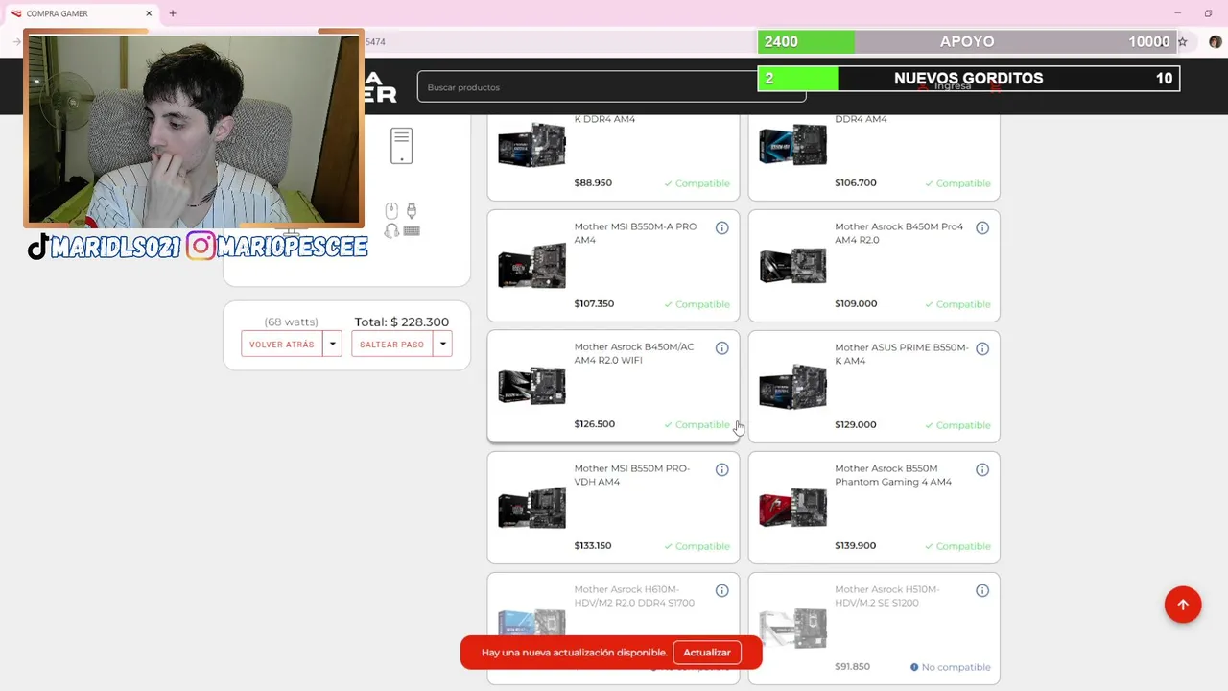The width and height of the screenshot is (1228, 691).
Task: Open info for ASUS PRIME B550M-K
Action: [x=982, y=348]
